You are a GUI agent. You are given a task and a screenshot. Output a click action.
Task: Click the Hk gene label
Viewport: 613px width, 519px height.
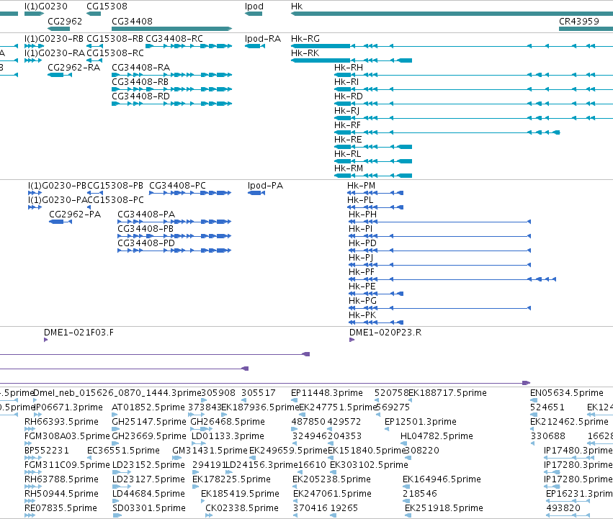point(297,6)
